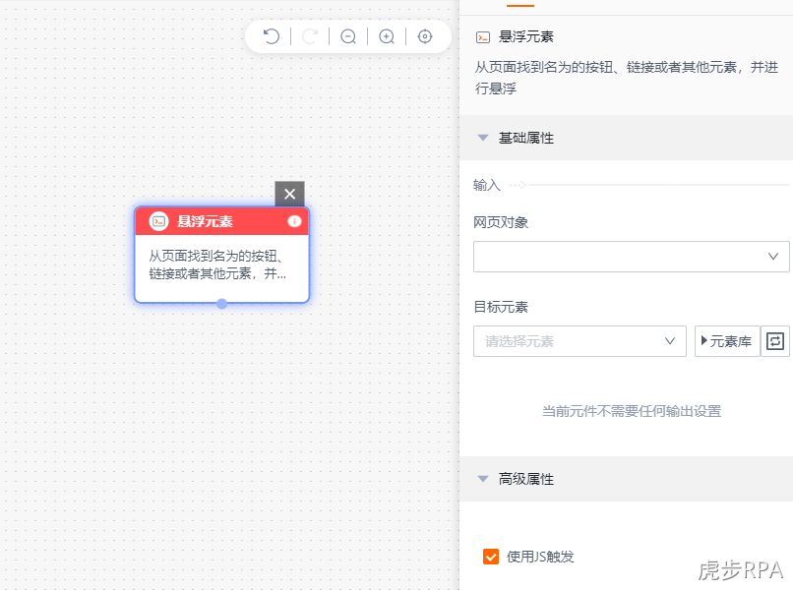793x590 pixels.
Task: Open the 网页对象 dropdown
Action: point(632,257)
